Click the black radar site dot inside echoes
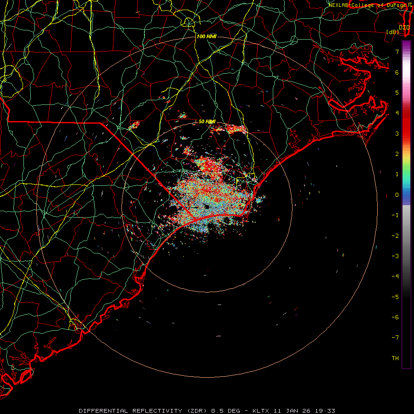414x414 pixels. 207,207
